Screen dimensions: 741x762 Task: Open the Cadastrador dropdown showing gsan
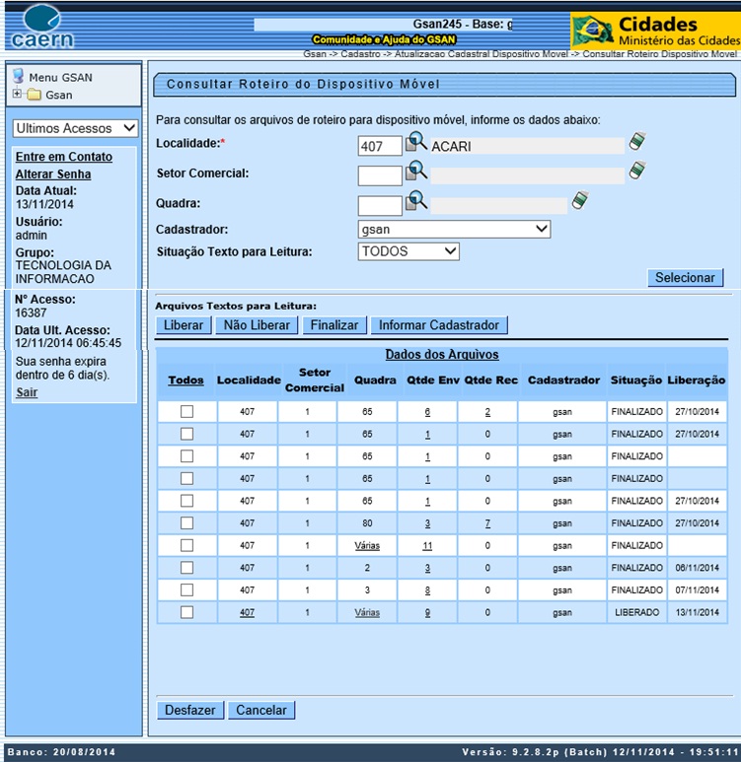(x=454, y=230)
